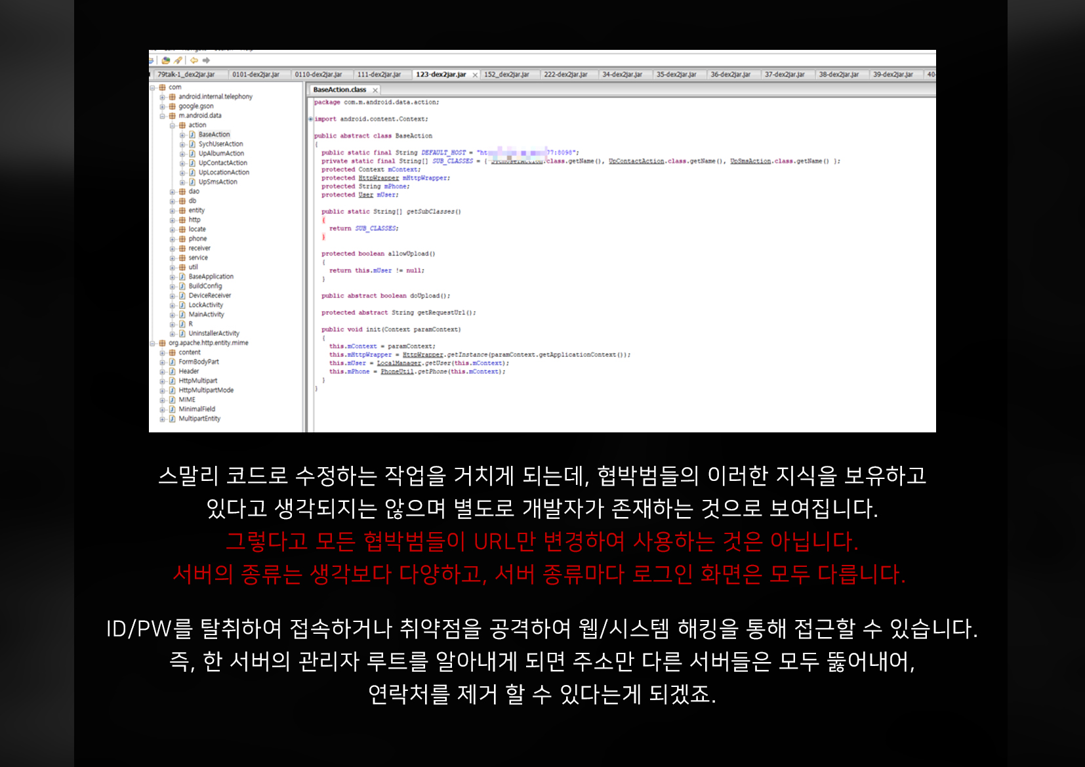Image resolution: width=1085 pixels, height=767 pixels.
Task: Close the 123-dex2jar.jar tab
Action: [475, 75]
